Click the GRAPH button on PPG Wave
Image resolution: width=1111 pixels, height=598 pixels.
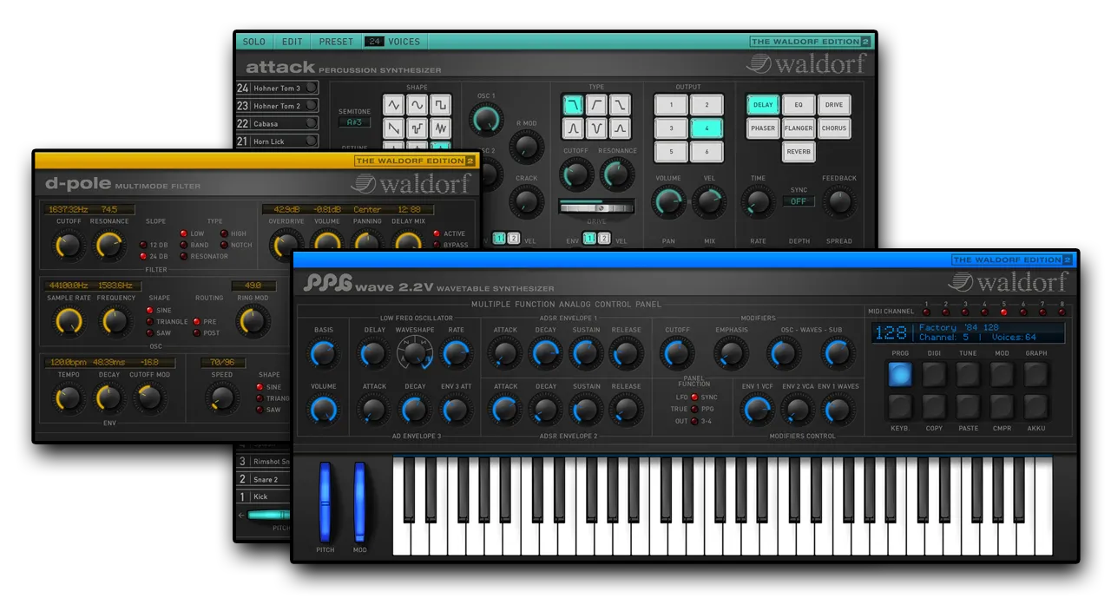(x=1035, y=374)
